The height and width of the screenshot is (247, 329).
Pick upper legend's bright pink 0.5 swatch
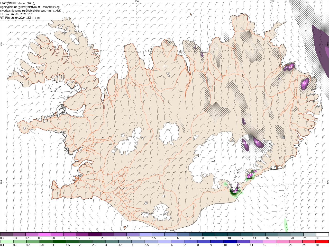click(x=44, y=234)
